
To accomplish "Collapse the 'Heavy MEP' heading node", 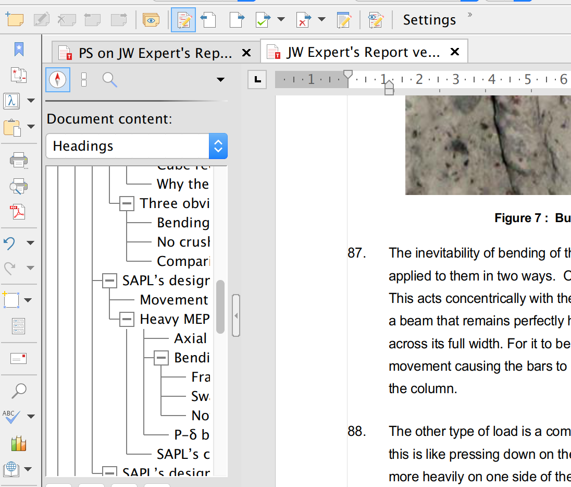I will pos(127,319).
